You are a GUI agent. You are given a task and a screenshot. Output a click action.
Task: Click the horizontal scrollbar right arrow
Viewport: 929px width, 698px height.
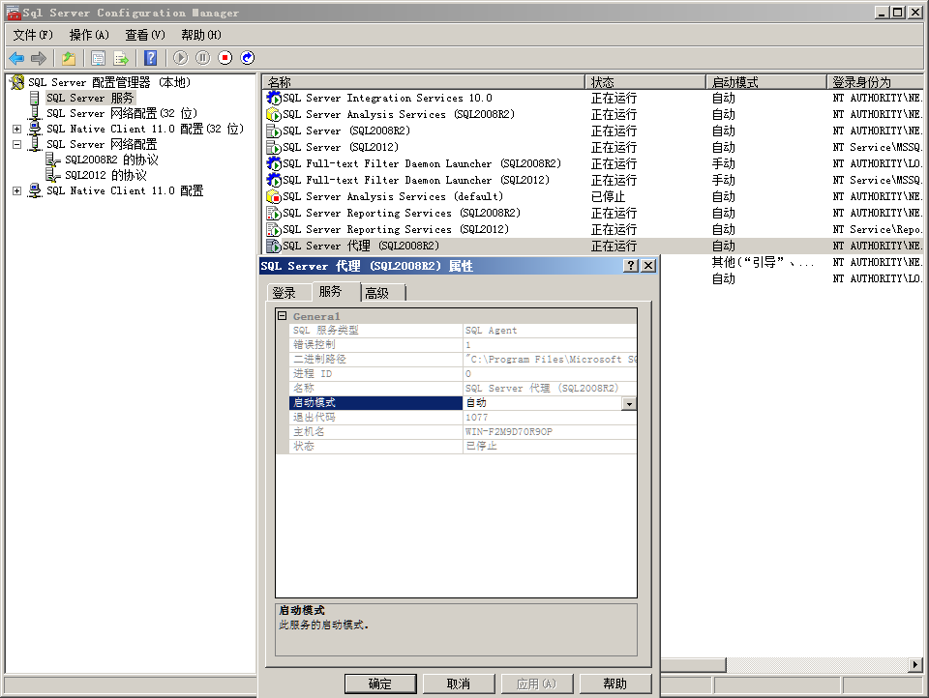tap(915, 665)
